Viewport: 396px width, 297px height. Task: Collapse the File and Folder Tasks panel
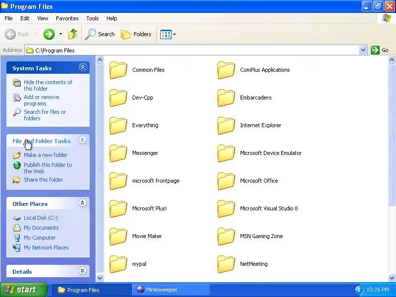pos(82,140)
